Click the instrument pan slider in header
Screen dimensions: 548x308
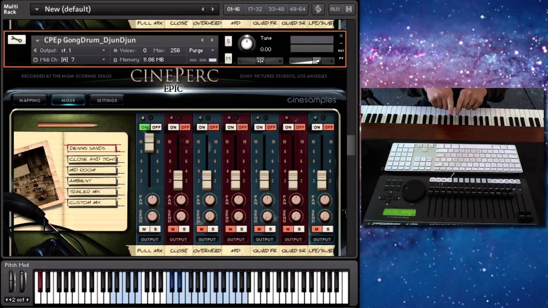(260, 61)
